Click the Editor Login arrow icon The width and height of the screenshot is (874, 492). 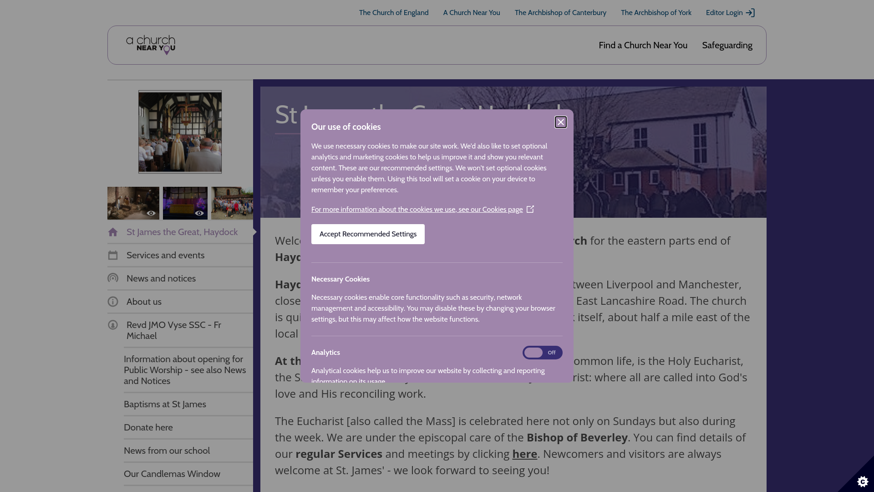pos(750,13)
